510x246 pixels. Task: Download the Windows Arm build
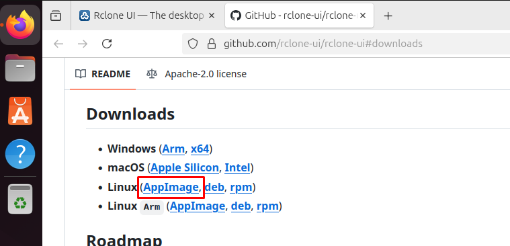pyautogui.click(x=173, y=149)
